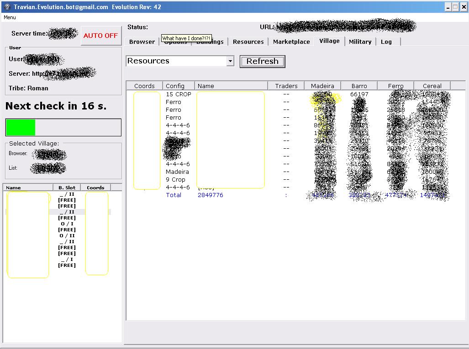Switch to the Browser tab

click(x=142, y=42)
